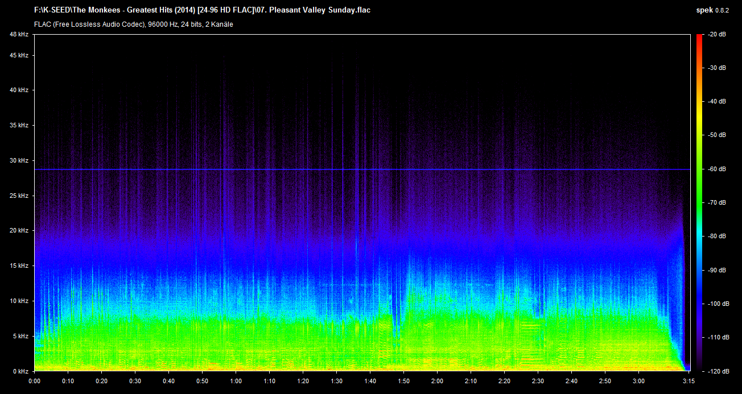Click the -60 dB scale label
The width and height of the screenshot is (742, 394).
pos(716,169)
